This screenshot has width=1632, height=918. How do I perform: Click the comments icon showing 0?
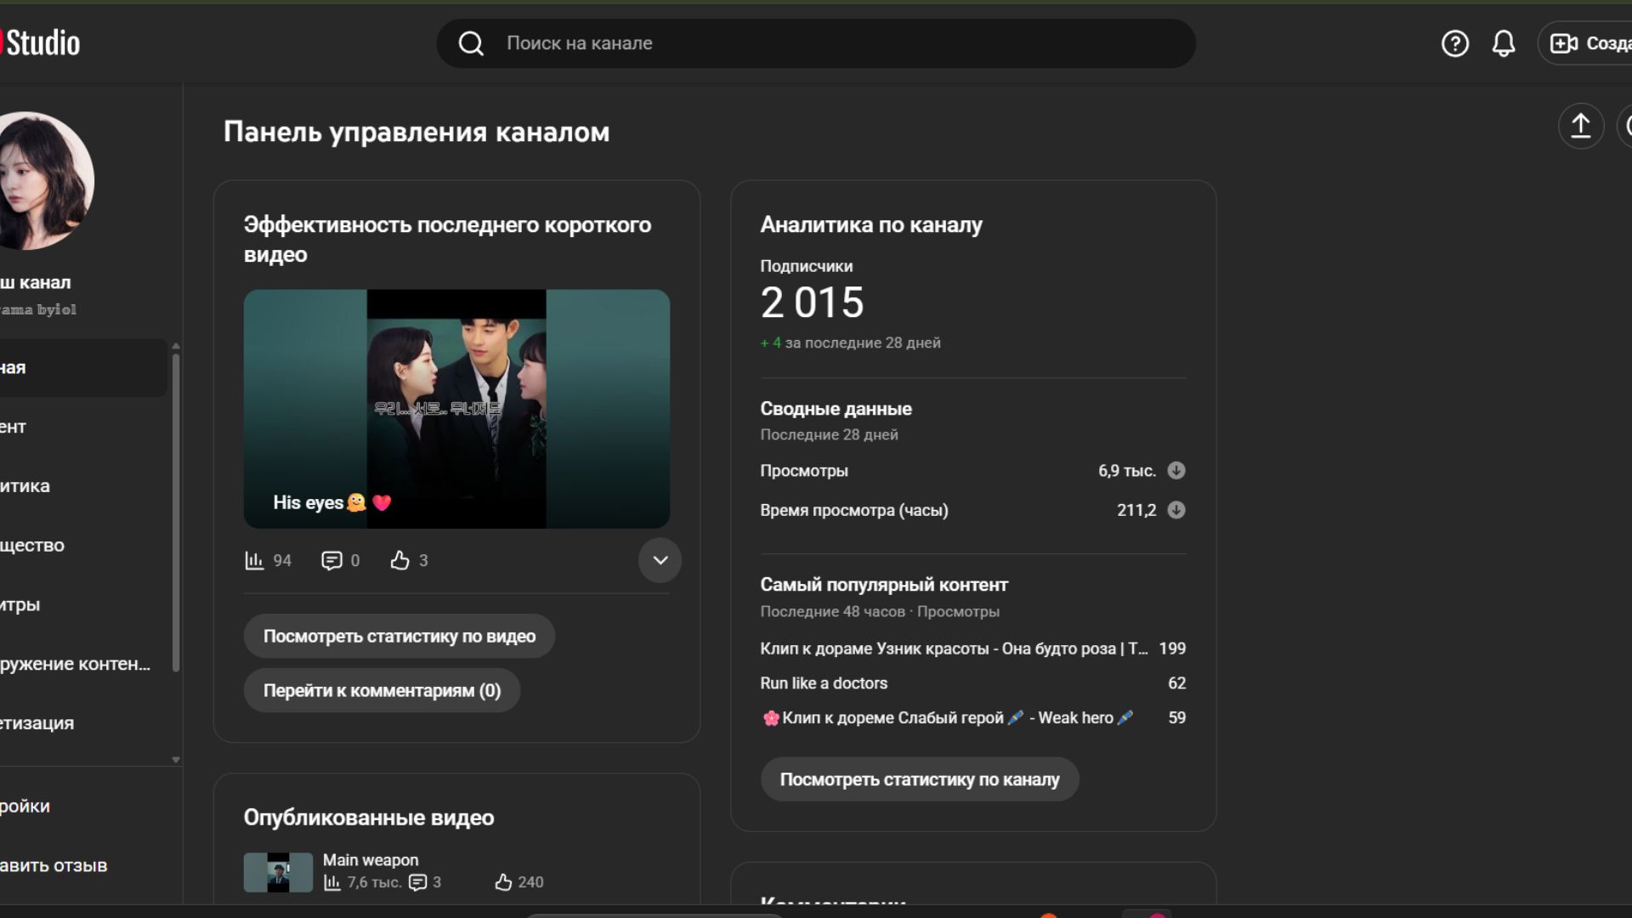coord(331,560)
